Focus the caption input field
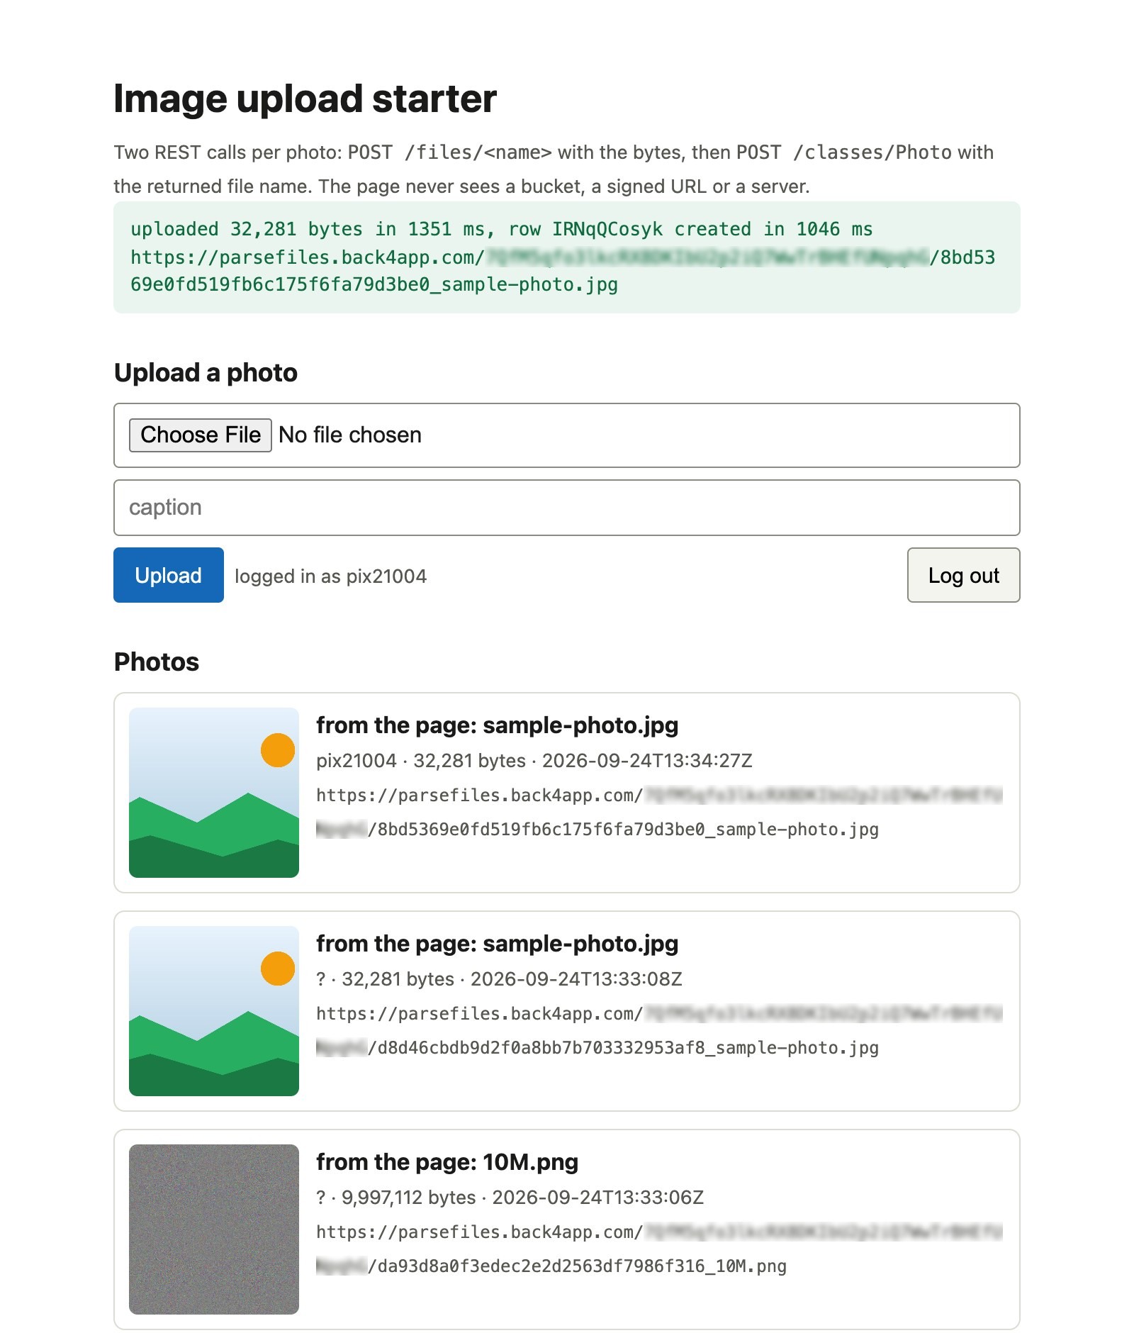This screenshot has height=1333, width=1134. coord(566,508)
